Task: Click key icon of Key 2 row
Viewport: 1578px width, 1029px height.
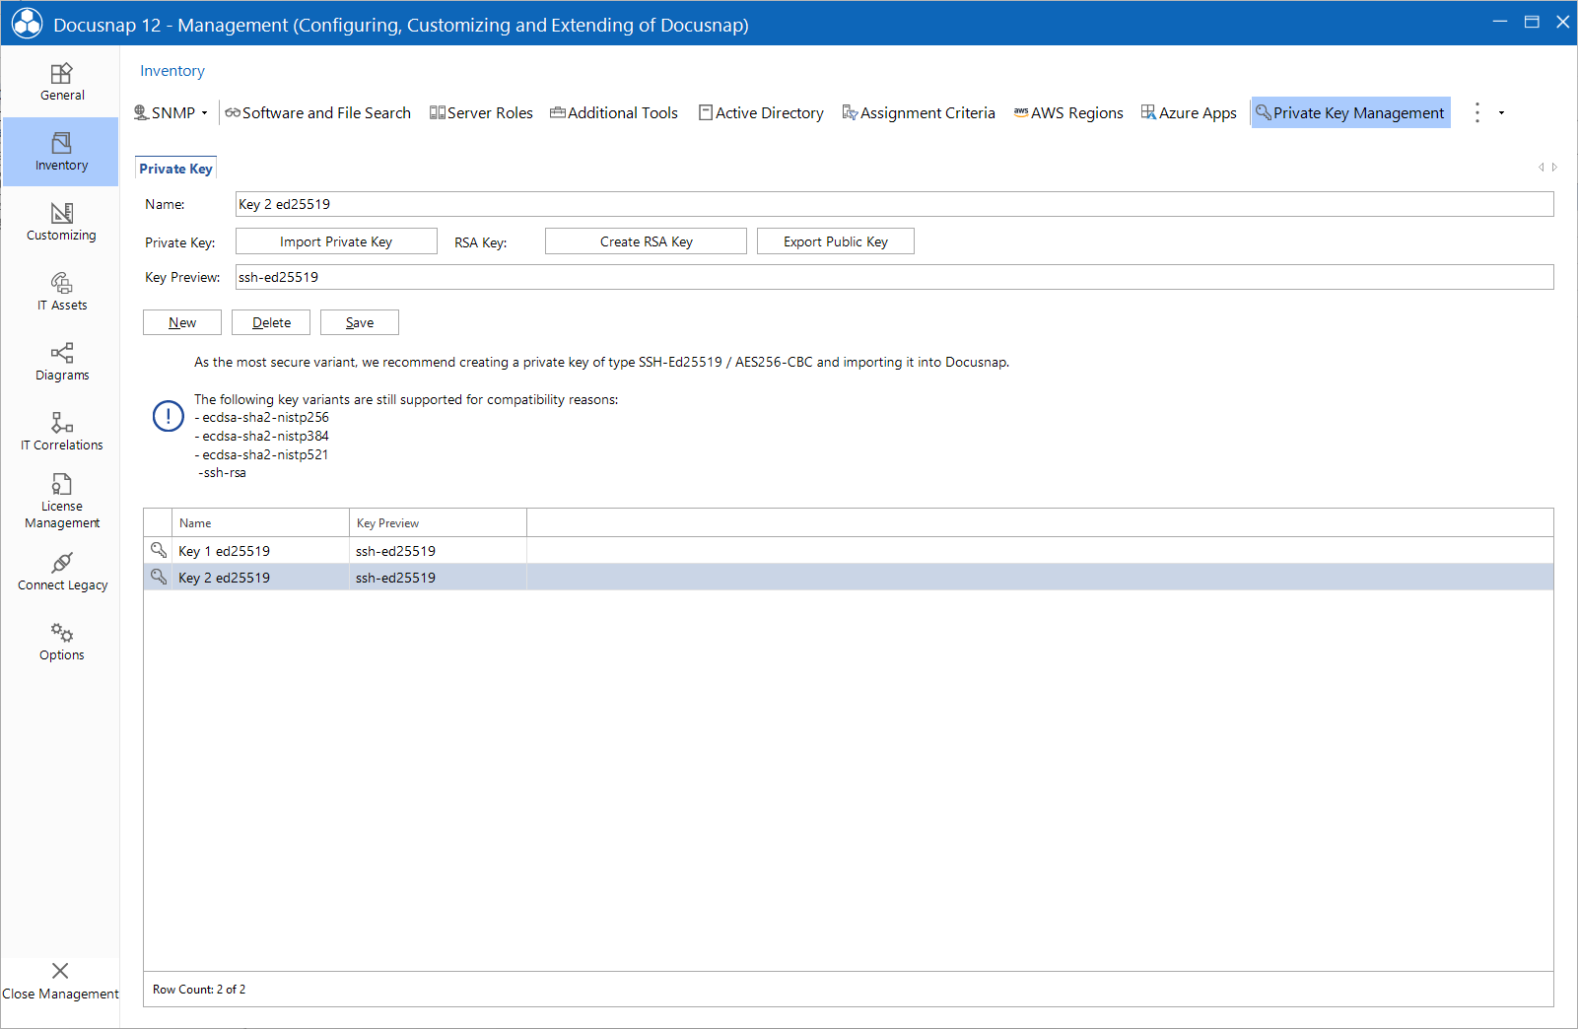Action: tap(159, 577)
